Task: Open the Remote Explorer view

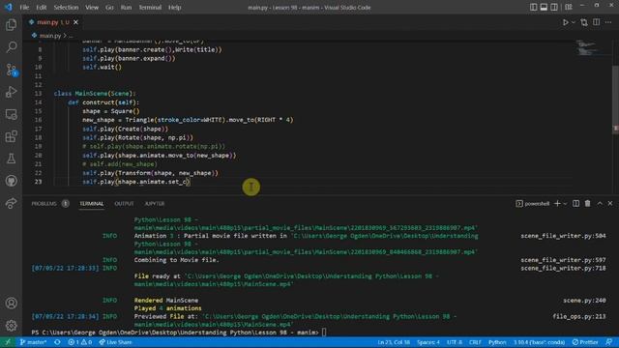Action: pos(11,114)
